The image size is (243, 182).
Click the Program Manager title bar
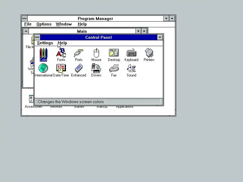pyautogui.click(x=95, y=19)
